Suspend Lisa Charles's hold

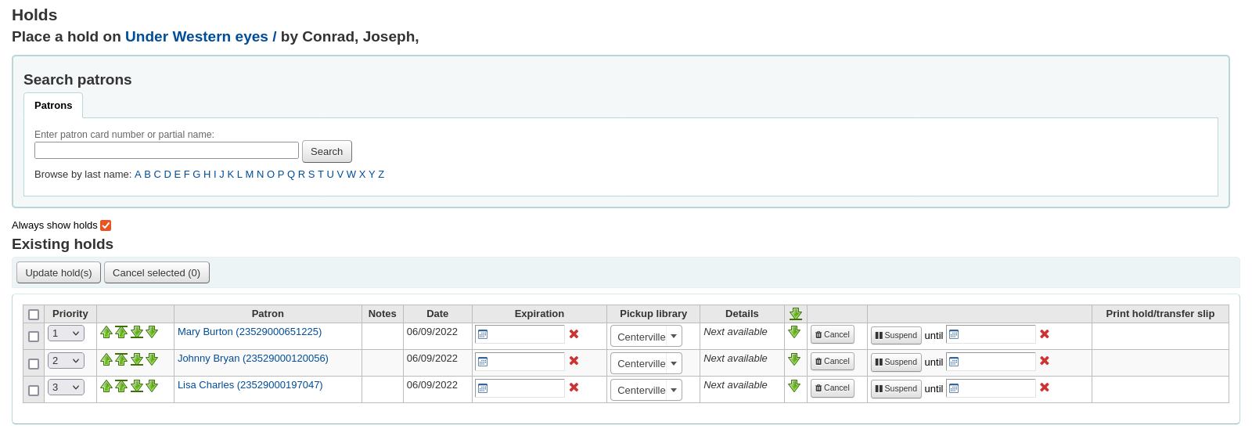pyautogui.click(x=896, y=388)
